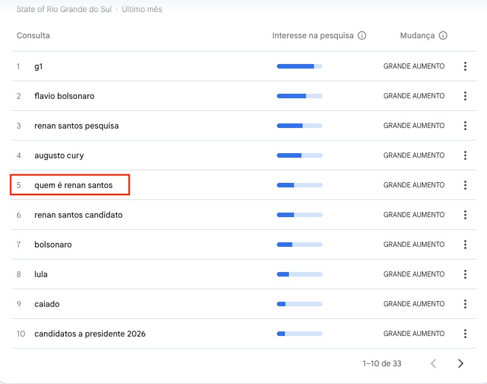The width and height of the screenshot is (487, 384).
Task: Select the quem é renan santos query
Action: 73,185
